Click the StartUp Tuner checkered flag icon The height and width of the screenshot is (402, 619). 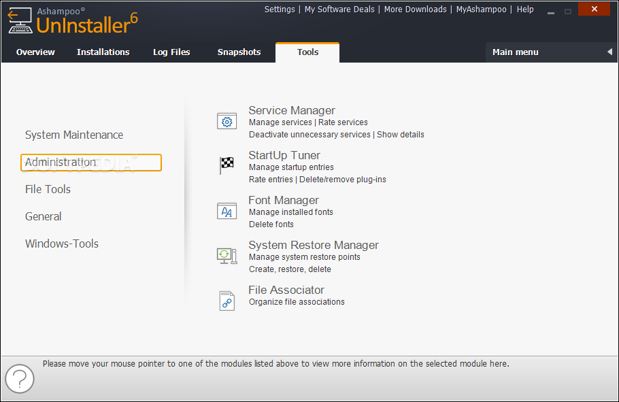227,165
